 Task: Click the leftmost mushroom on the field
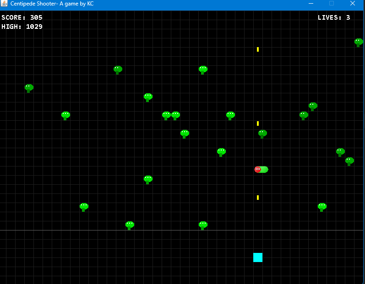(29, 88)
